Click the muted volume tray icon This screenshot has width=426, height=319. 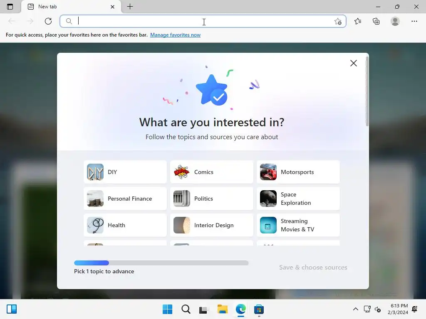click(x=378, y=309)
